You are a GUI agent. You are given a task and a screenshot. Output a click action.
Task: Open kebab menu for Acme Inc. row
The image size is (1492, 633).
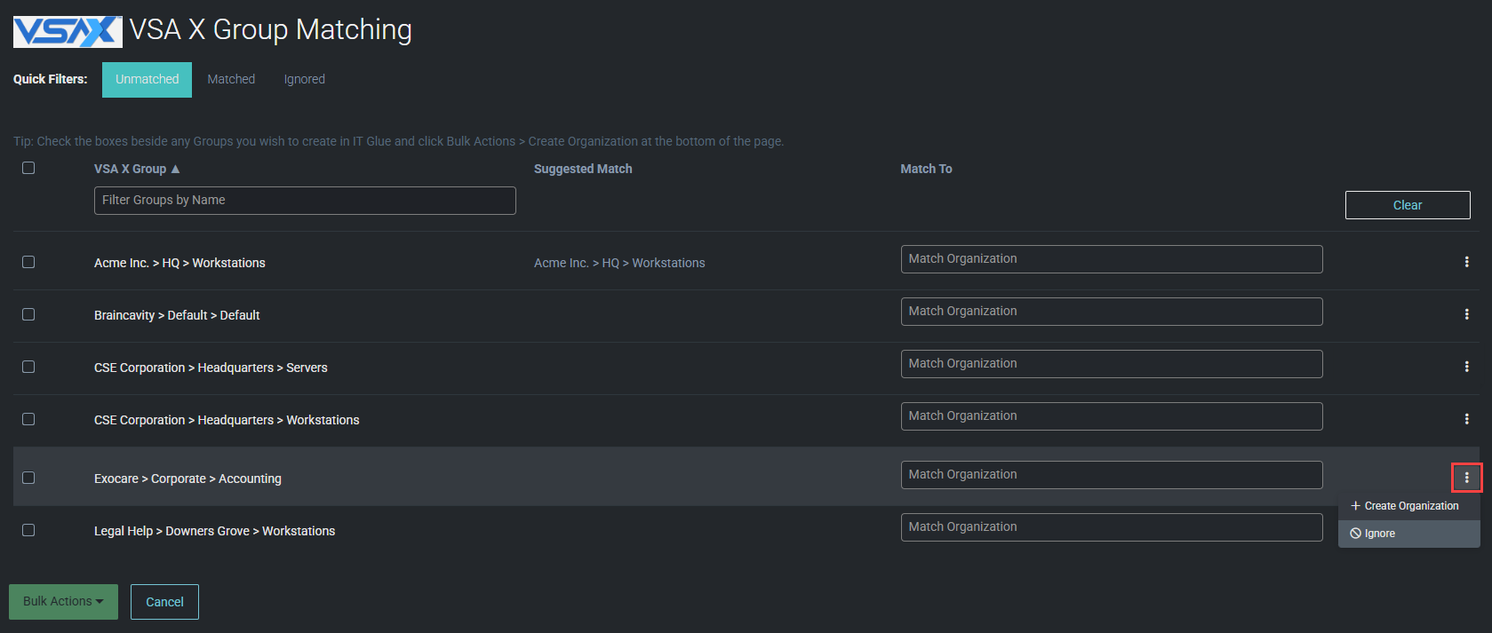click(1466, 262)
